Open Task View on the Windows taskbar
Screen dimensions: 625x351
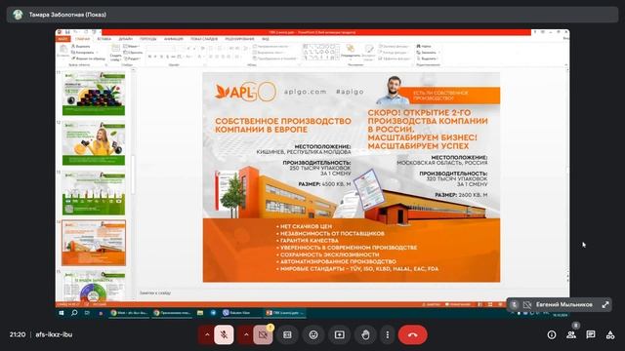click(87, 313)
